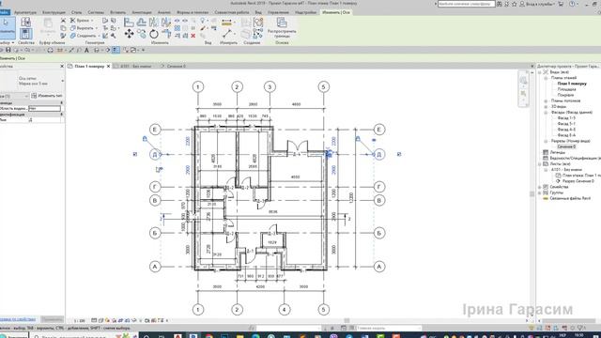Image resolution: width=601 pixels, height=338 pixels.
Task: Click the Measure Between Two References icon
Action: [227, 34]
